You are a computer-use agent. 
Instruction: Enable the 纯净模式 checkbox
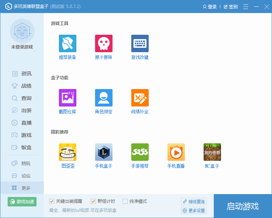tap(125, 201)
